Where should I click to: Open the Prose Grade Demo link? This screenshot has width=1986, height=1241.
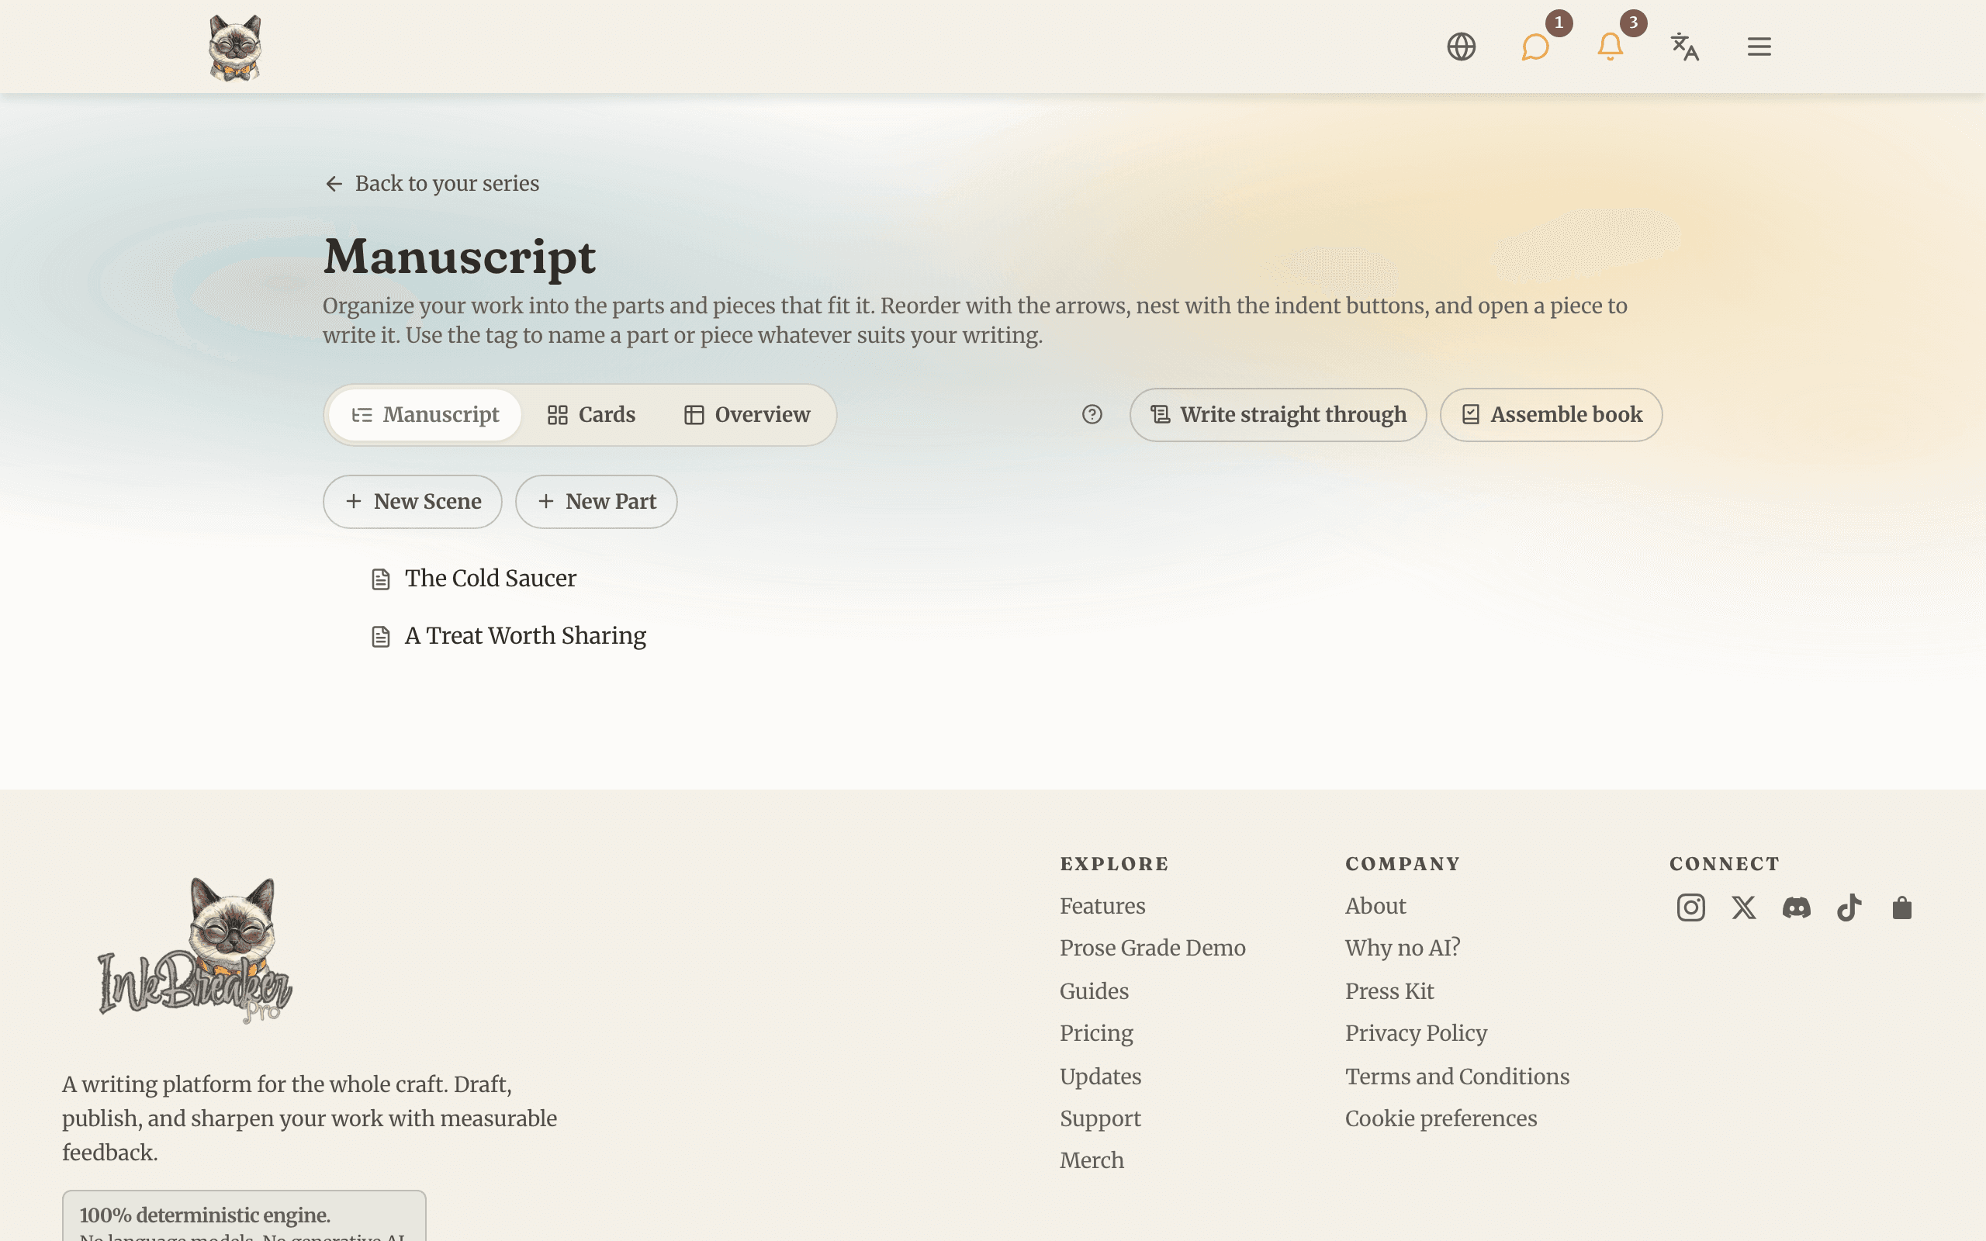click(1152, 948)
